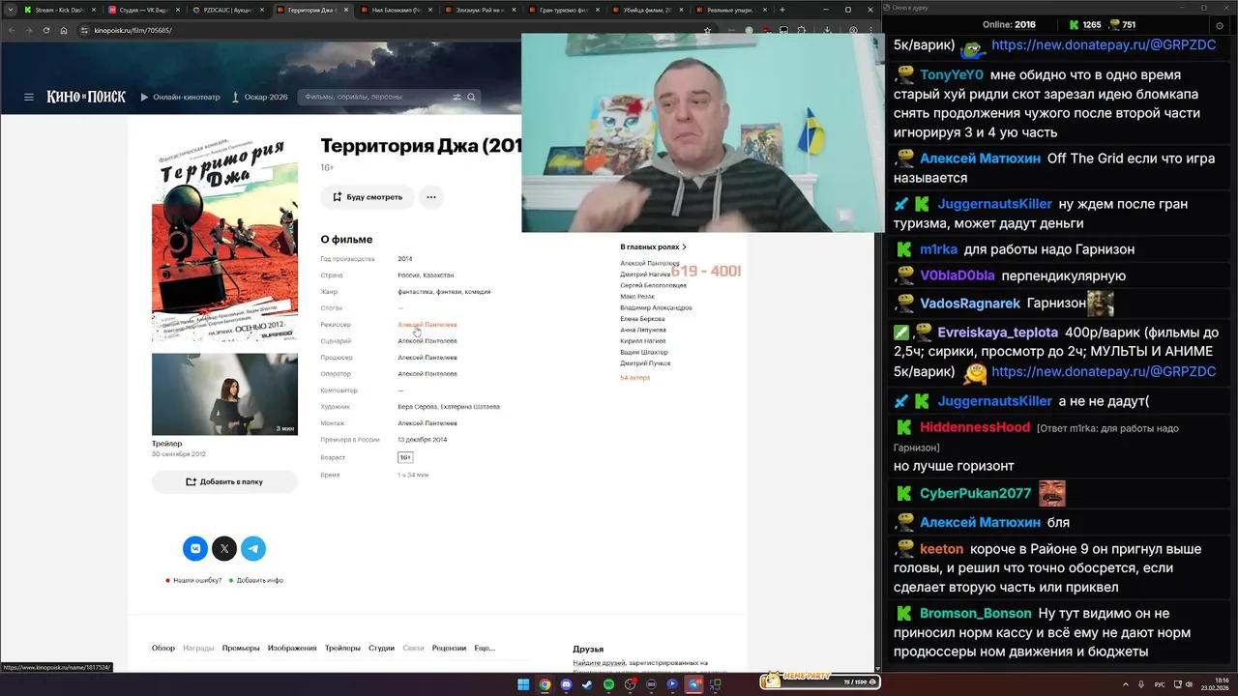
Task: Expand В главных ролях section chevron
Action: 685,247
